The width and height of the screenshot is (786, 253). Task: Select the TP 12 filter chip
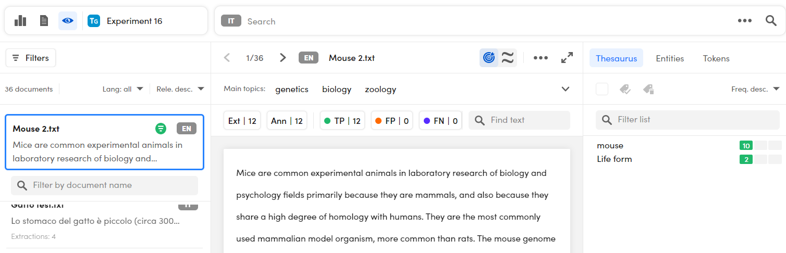coord(342,121)
